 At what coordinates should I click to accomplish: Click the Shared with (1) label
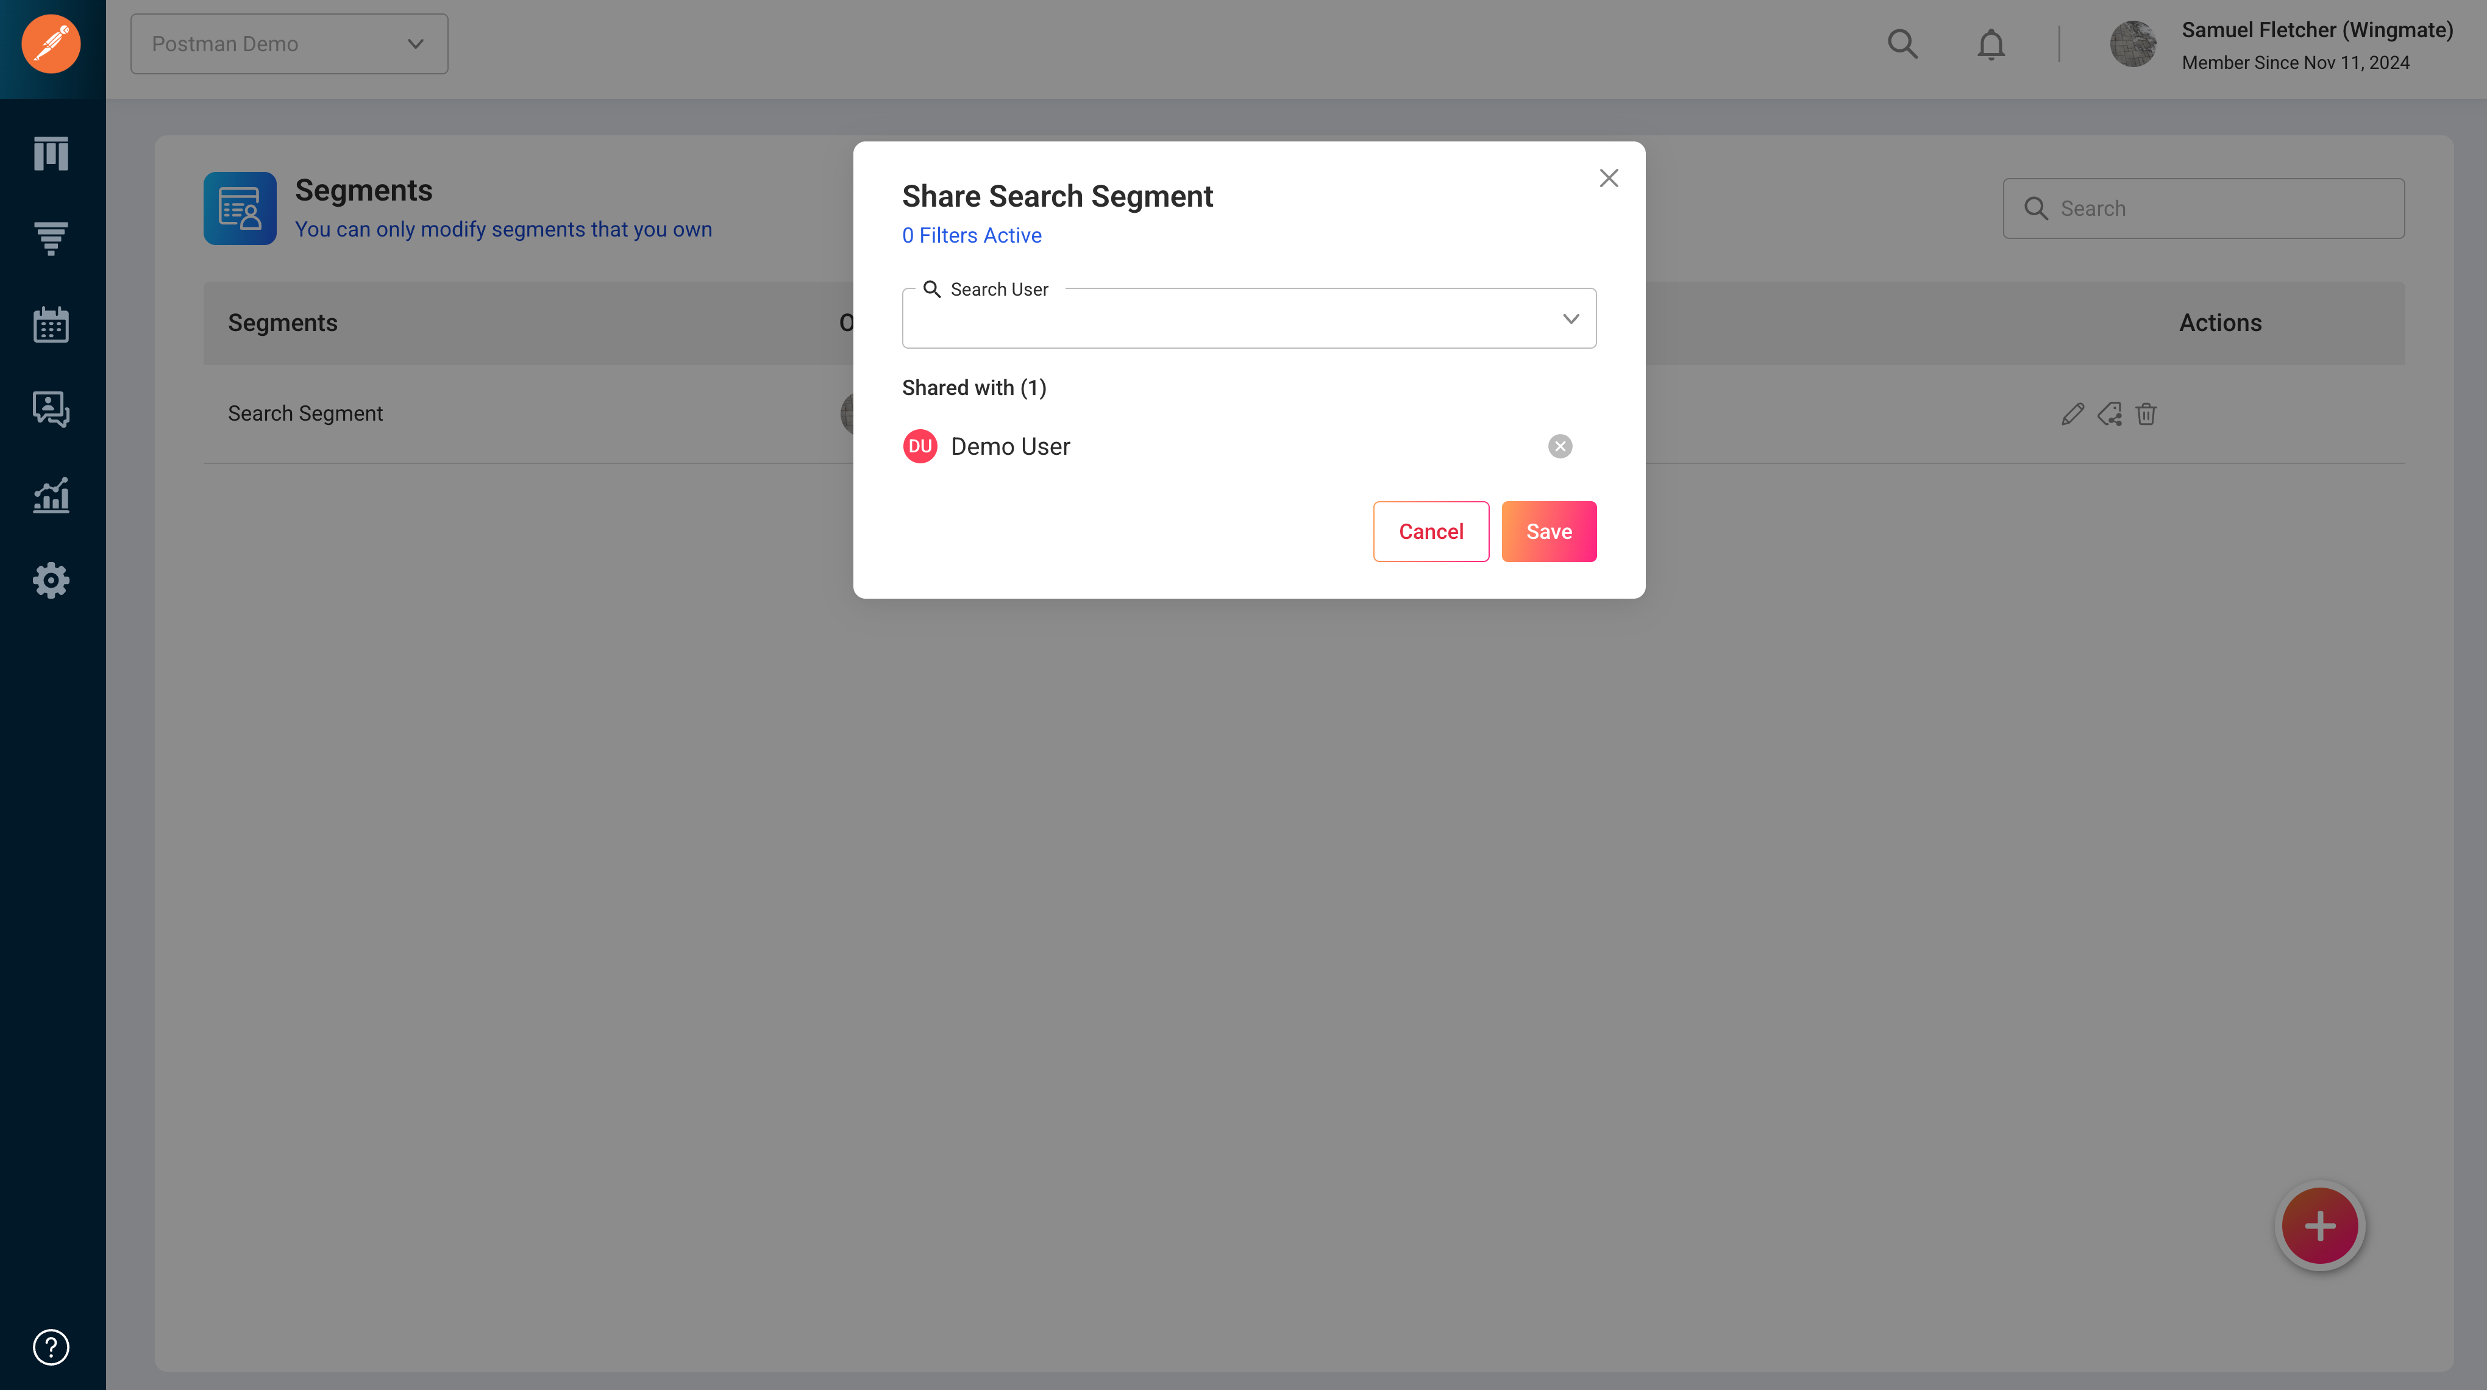click(974, 388)
